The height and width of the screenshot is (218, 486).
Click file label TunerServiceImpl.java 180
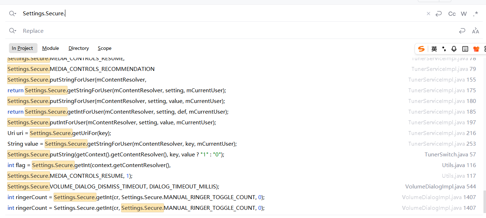(x=442, y=101)
